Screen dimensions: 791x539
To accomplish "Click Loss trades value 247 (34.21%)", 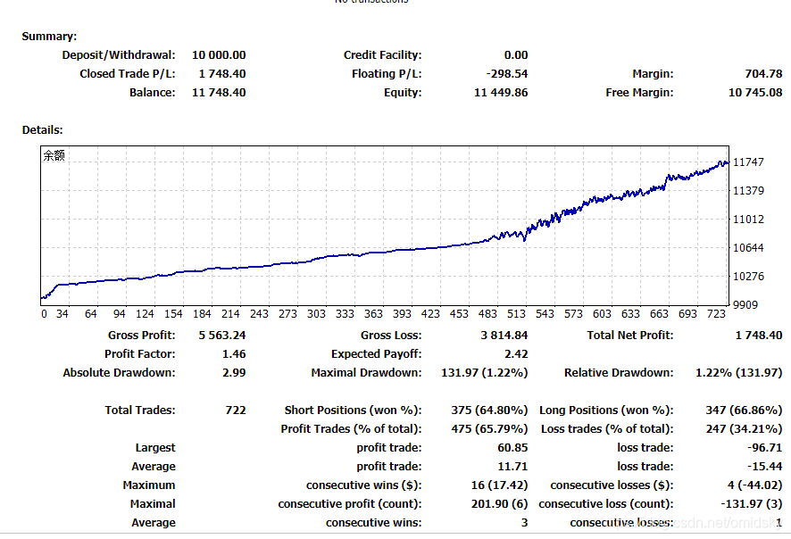I will tap(744, 428).
